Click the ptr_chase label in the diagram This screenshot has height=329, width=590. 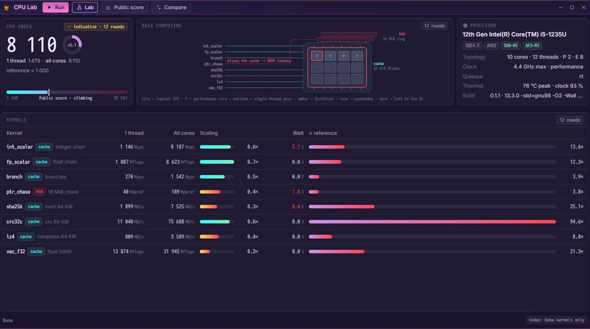pyautogui.click(x=213, y=64)
